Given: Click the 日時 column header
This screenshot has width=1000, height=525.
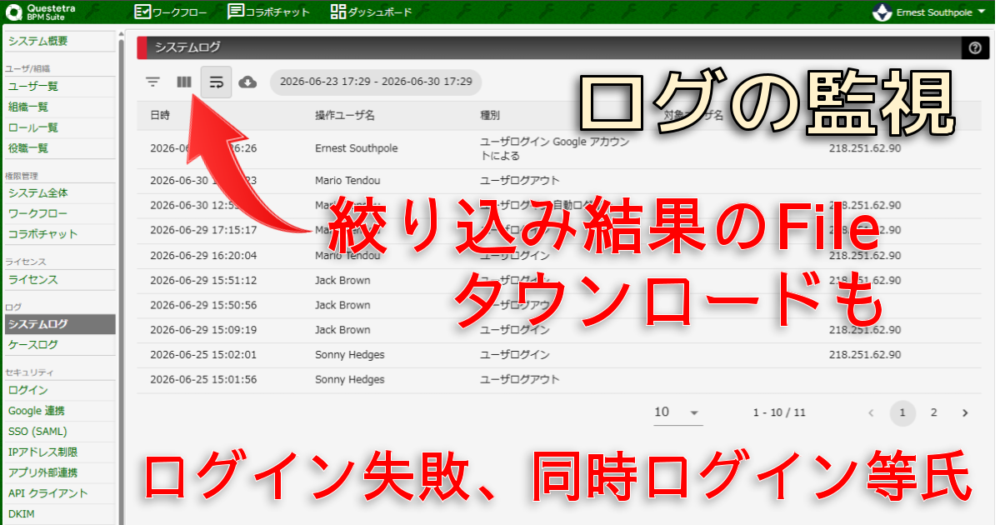Looking at the screenshot, I should tap(160, 116).
